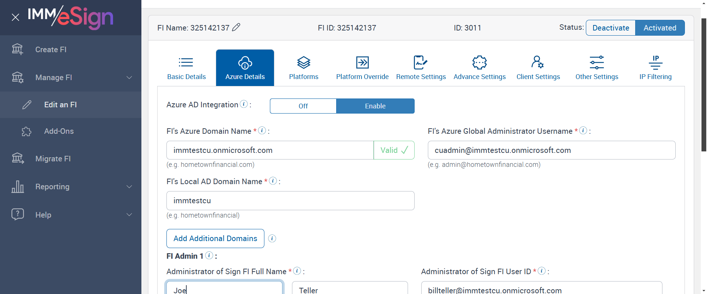The image size is (707, 294).
Task: Expand the Reporting menu chevron
Action: (x=129, y=187)
